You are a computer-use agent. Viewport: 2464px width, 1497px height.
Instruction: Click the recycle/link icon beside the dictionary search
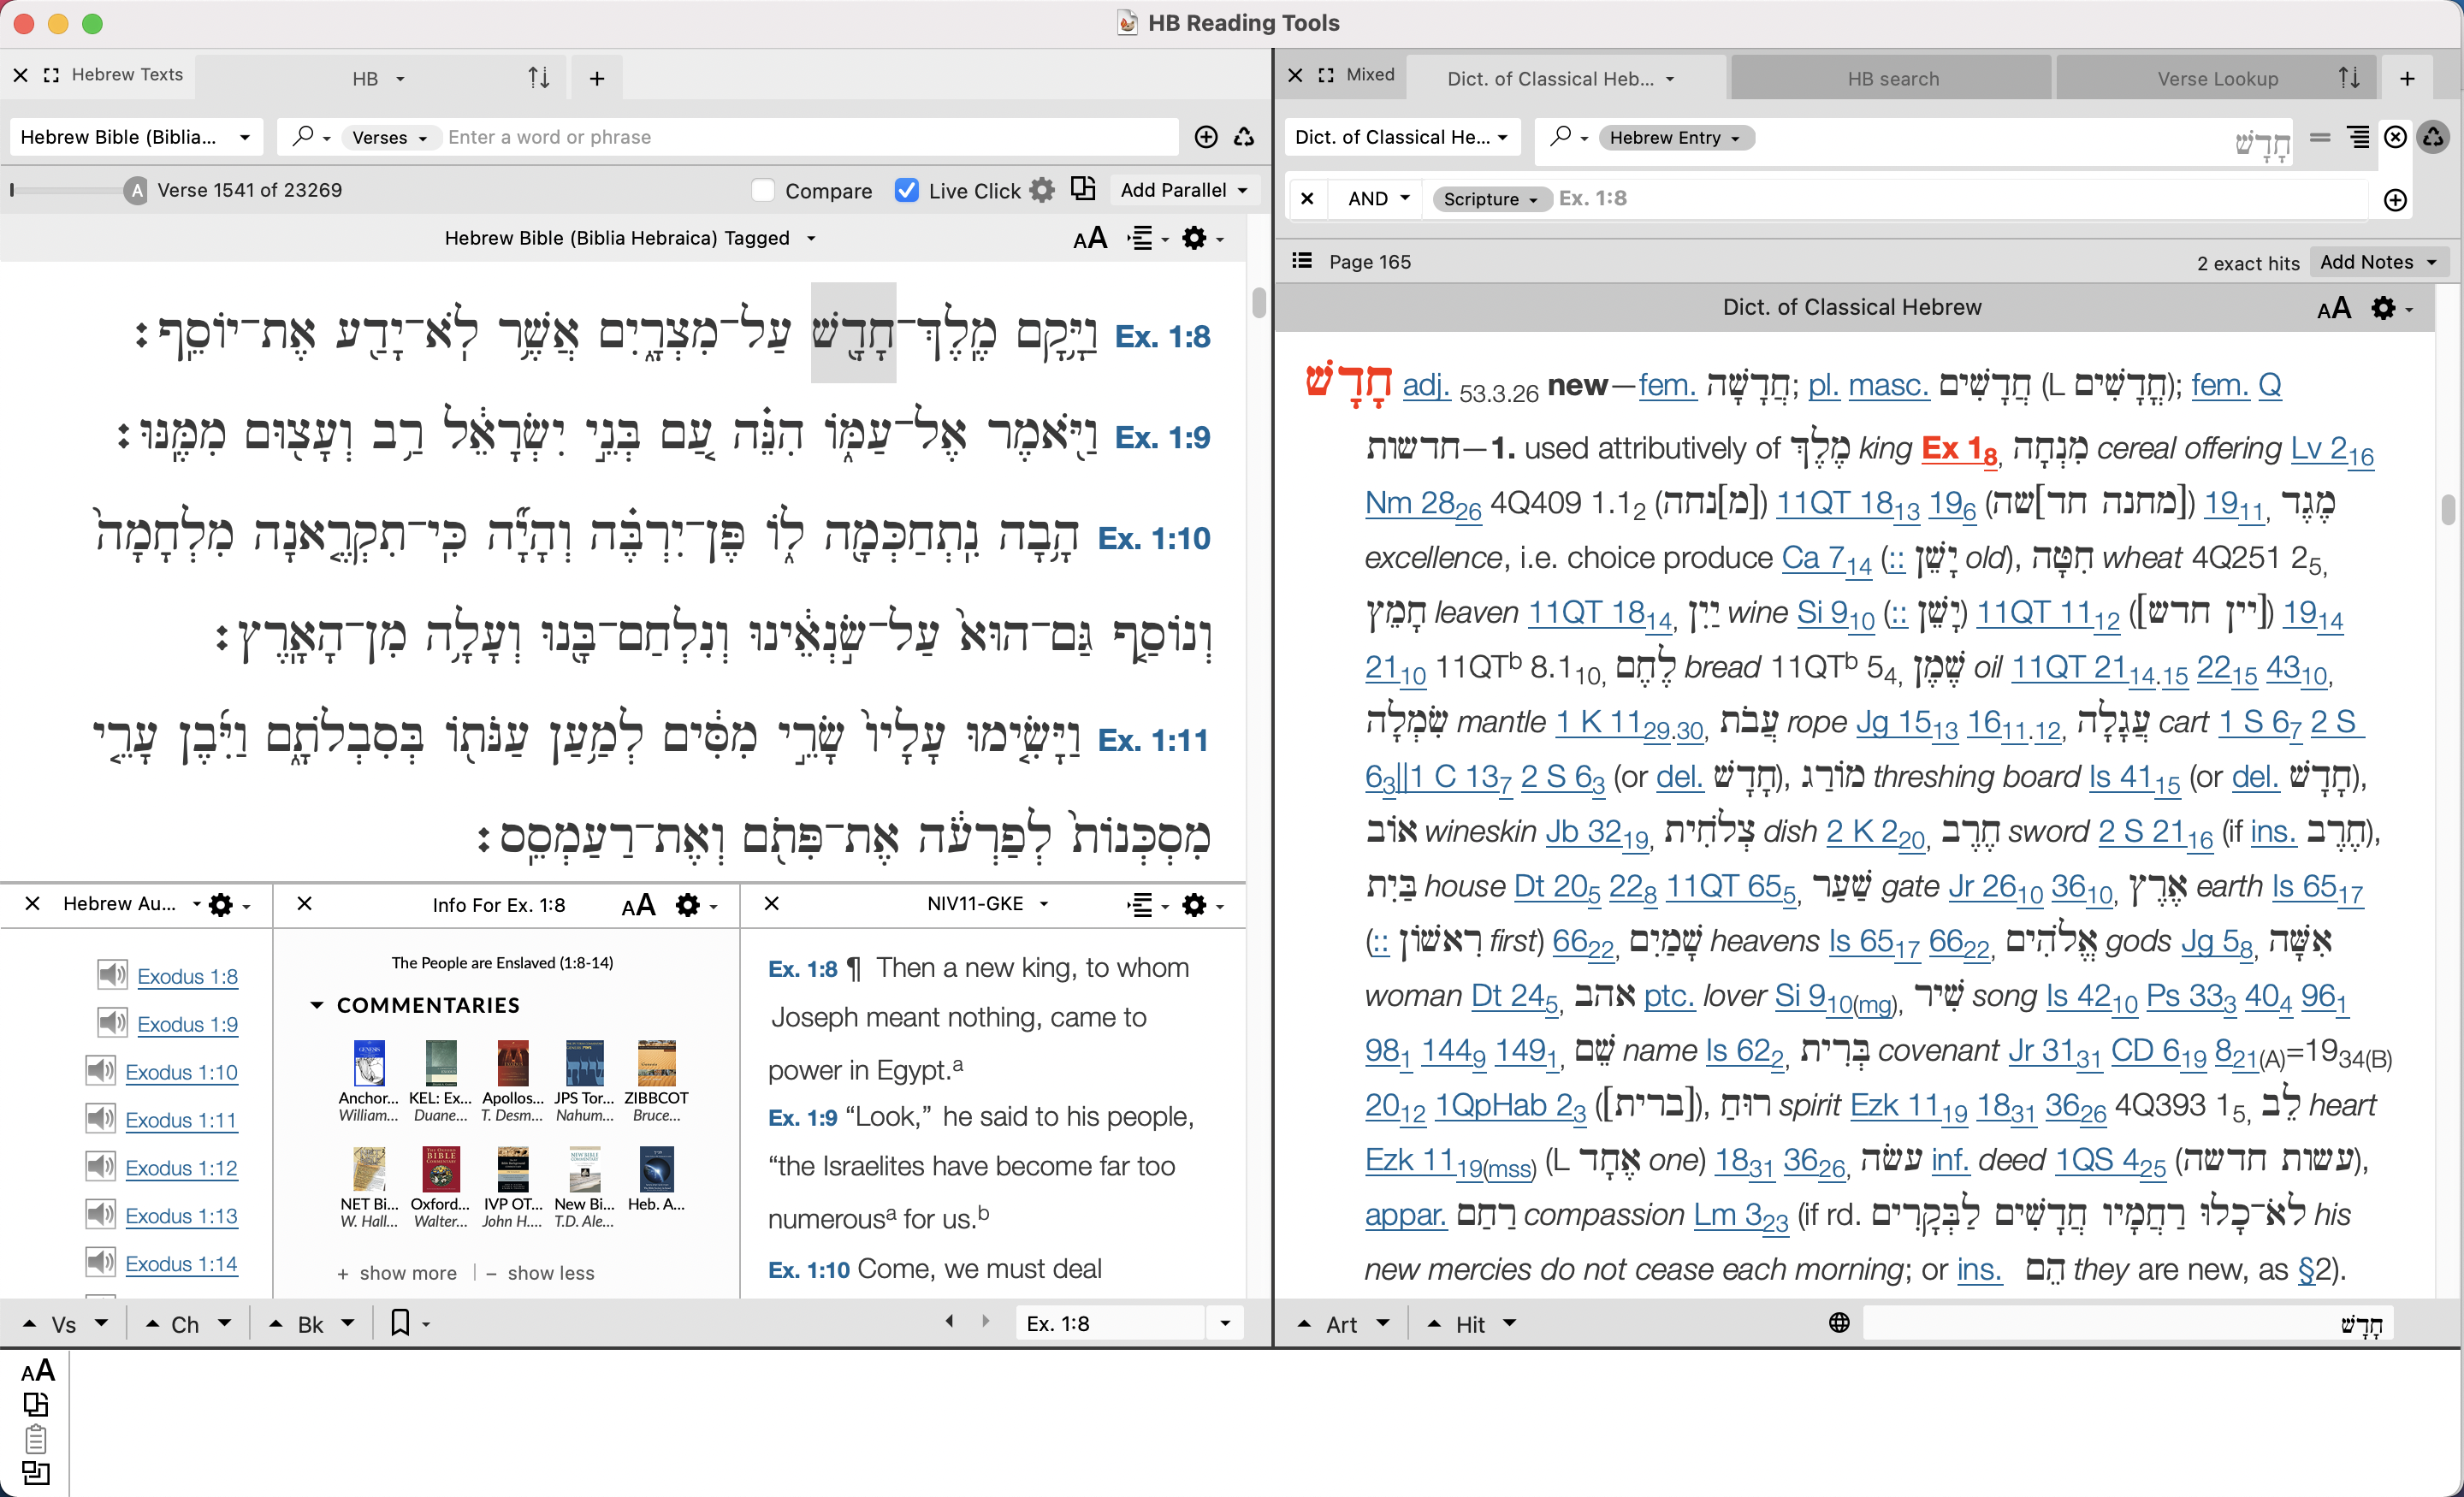click(2434, 137)
